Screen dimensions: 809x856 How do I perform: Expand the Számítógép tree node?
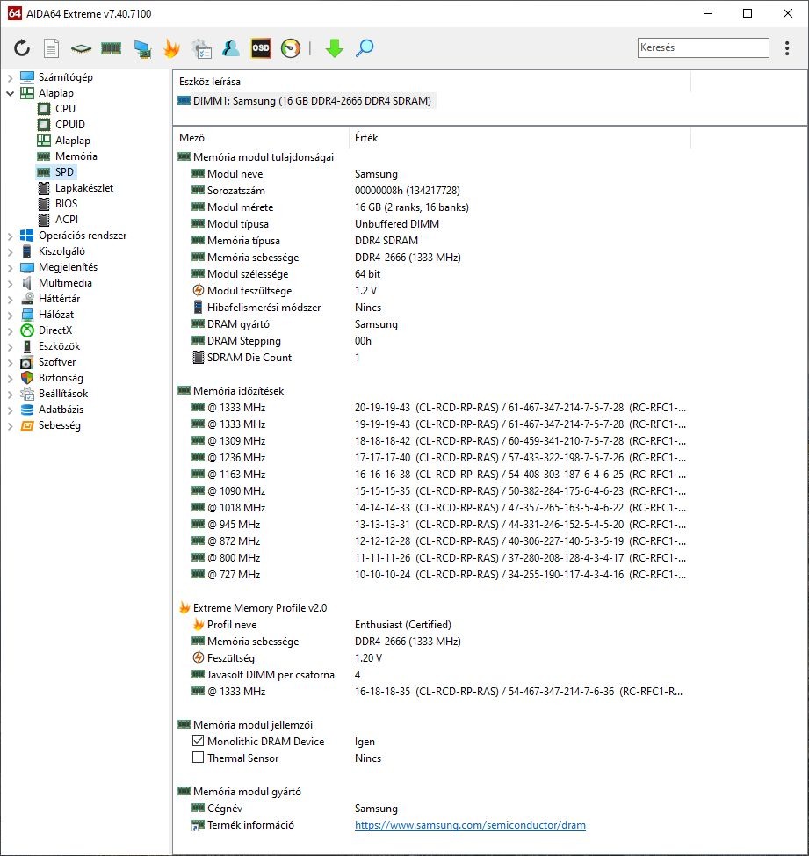[10, 77]
